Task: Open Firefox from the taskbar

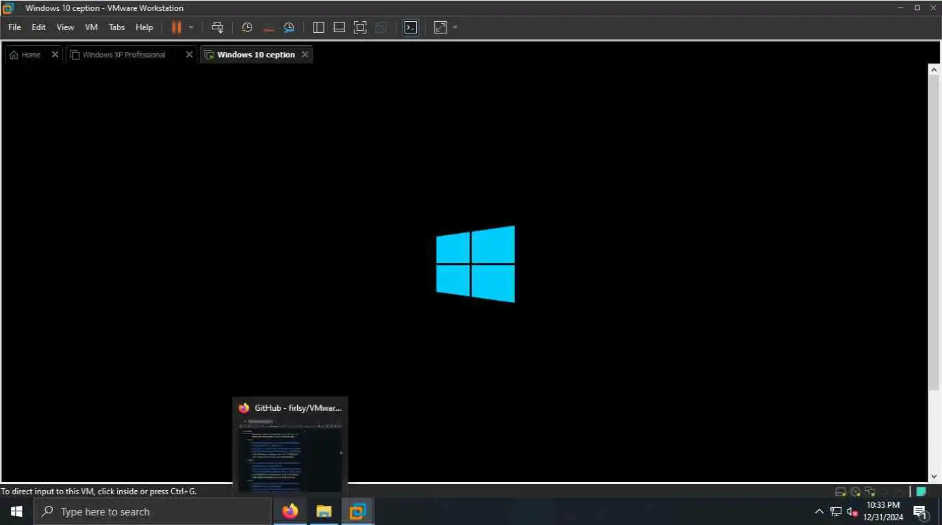Action: click(290, 511)
